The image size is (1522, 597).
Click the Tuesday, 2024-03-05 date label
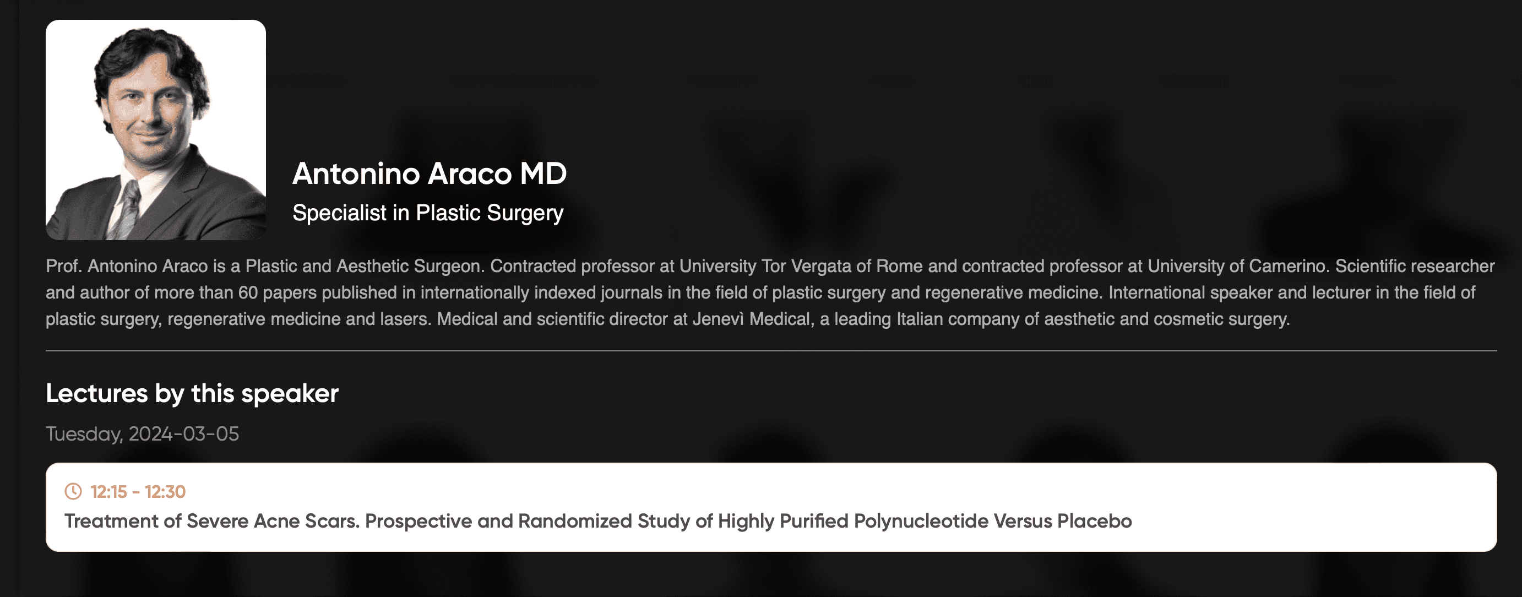143,434
